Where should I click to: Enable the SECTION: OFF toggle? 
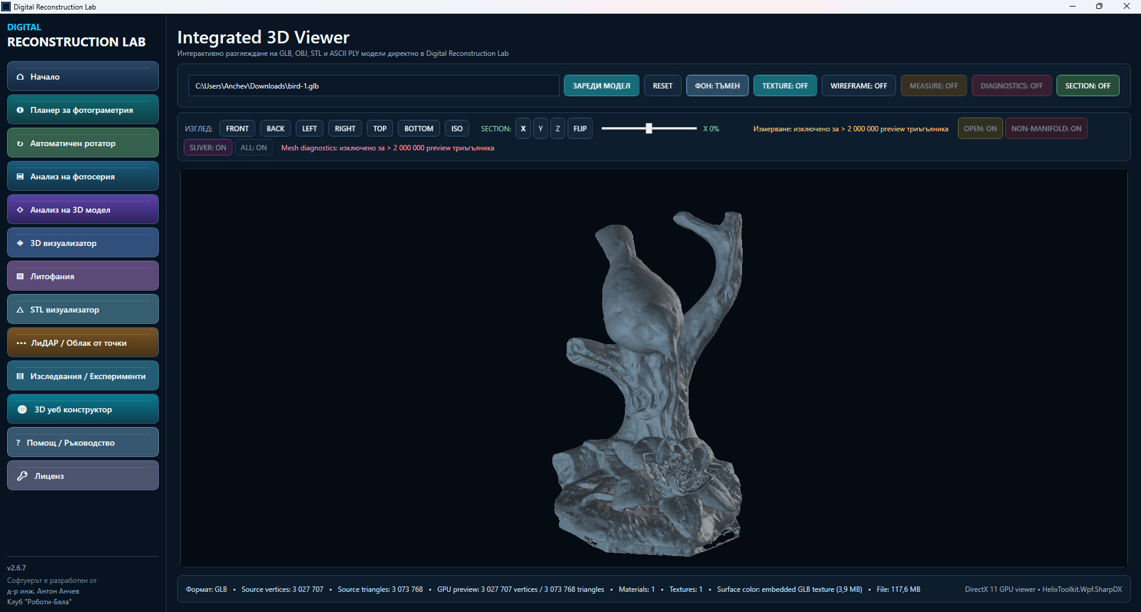pos(1087,86)
